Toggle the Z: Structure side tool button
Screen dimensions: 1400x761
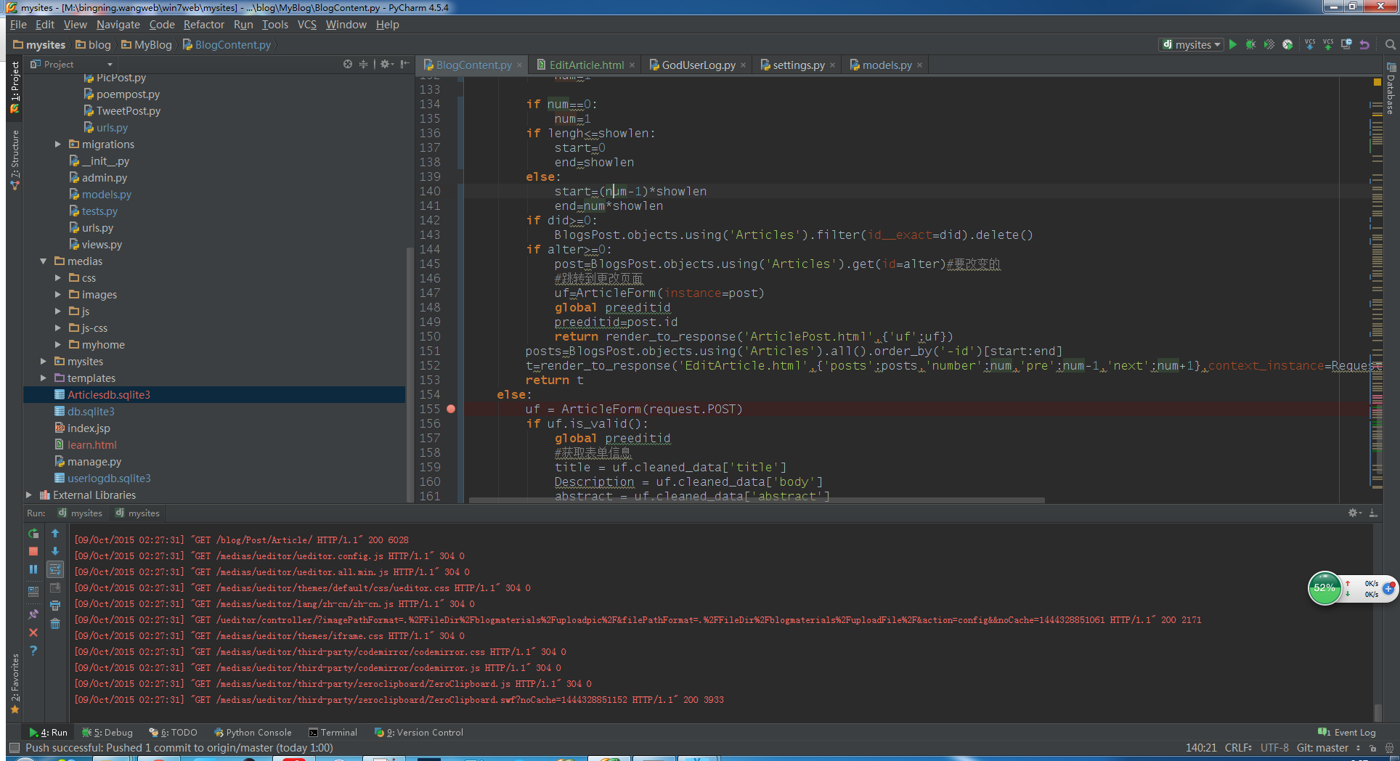pos(15,160)
